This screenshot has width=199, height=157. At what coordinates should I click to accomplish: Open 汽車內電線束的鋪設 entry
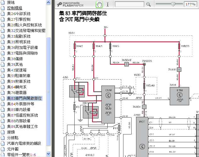coord(24,144)
